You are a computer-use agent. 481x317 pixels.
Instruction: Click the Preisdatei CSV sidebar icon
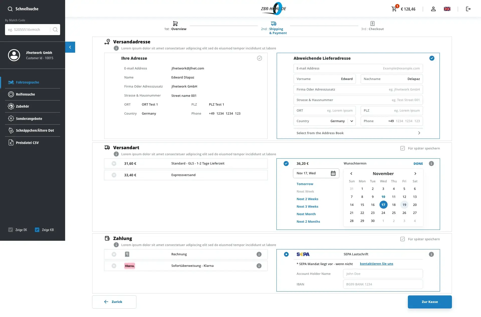10,142
